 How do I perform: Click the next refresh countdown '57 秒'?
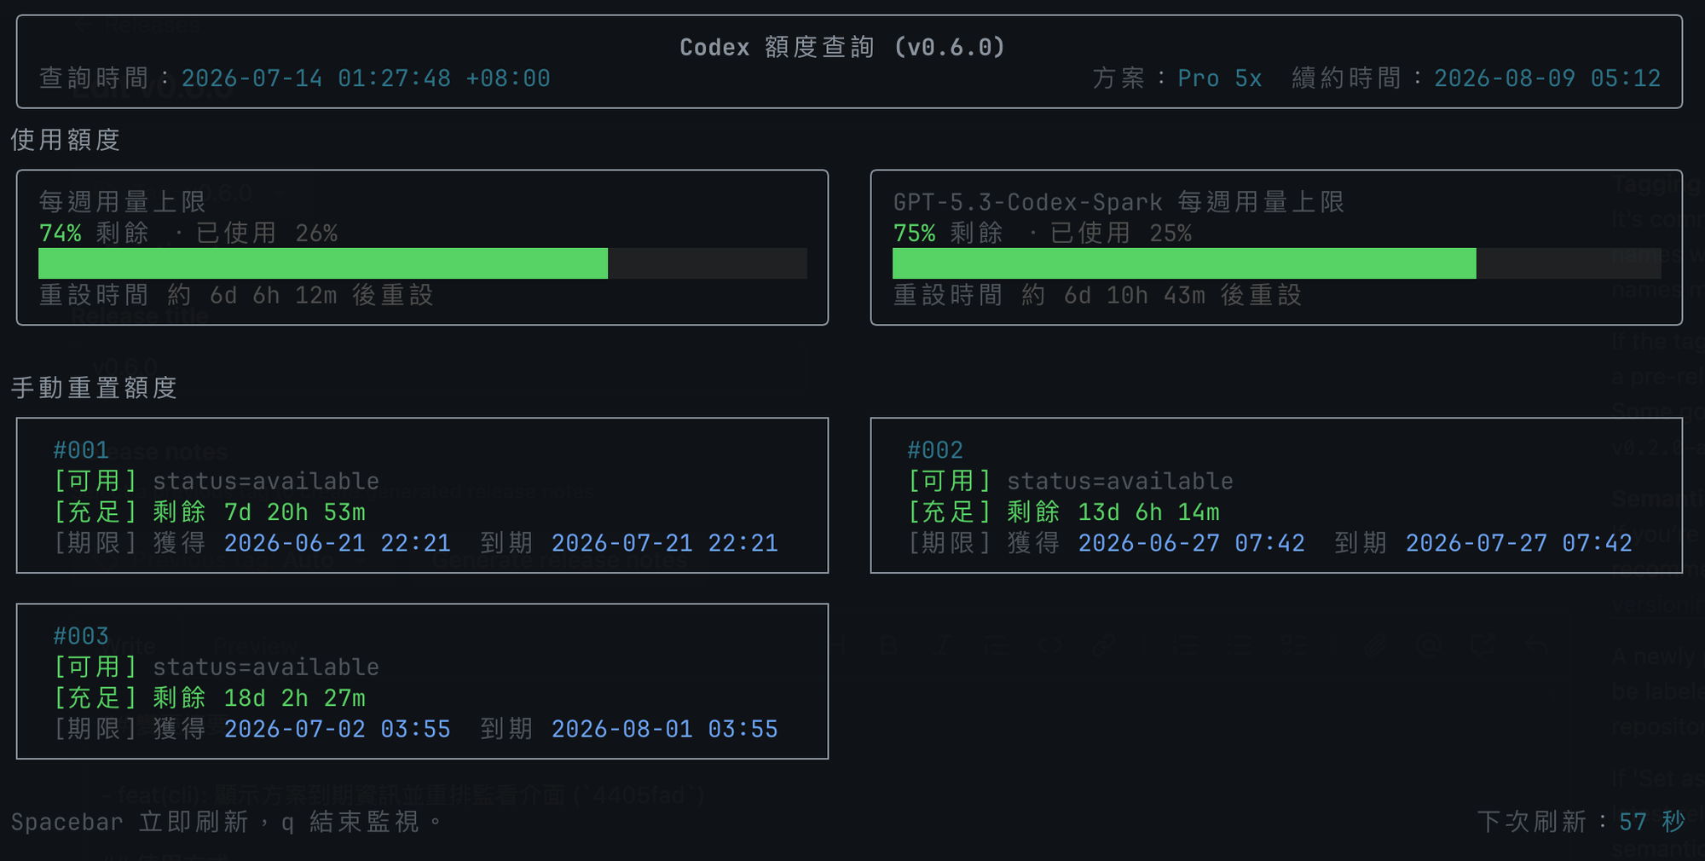point(1652,822)
